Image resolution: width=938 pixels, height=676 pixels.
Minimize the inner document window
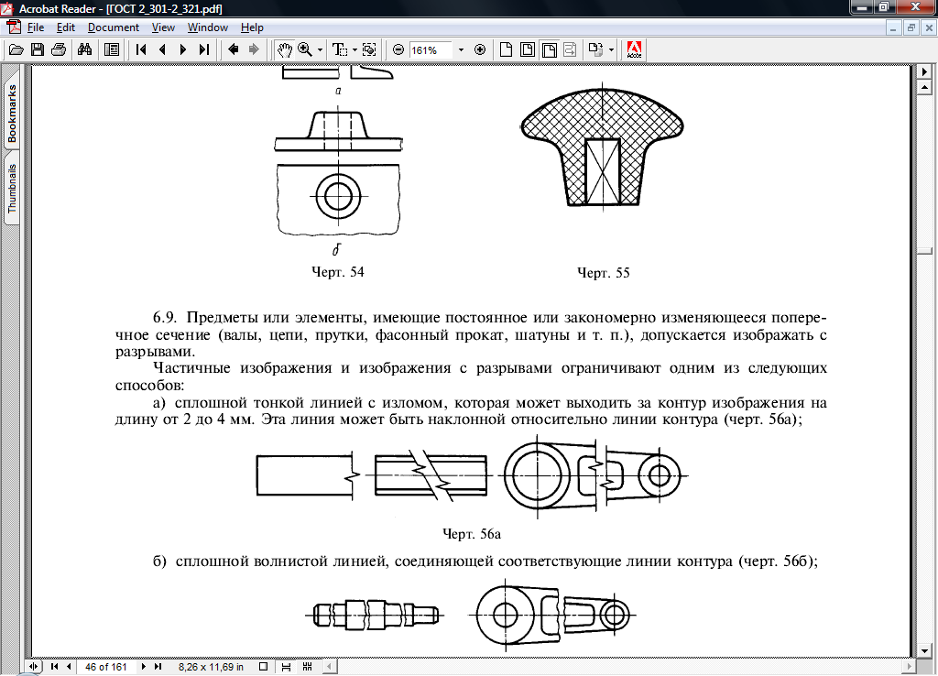893,27
